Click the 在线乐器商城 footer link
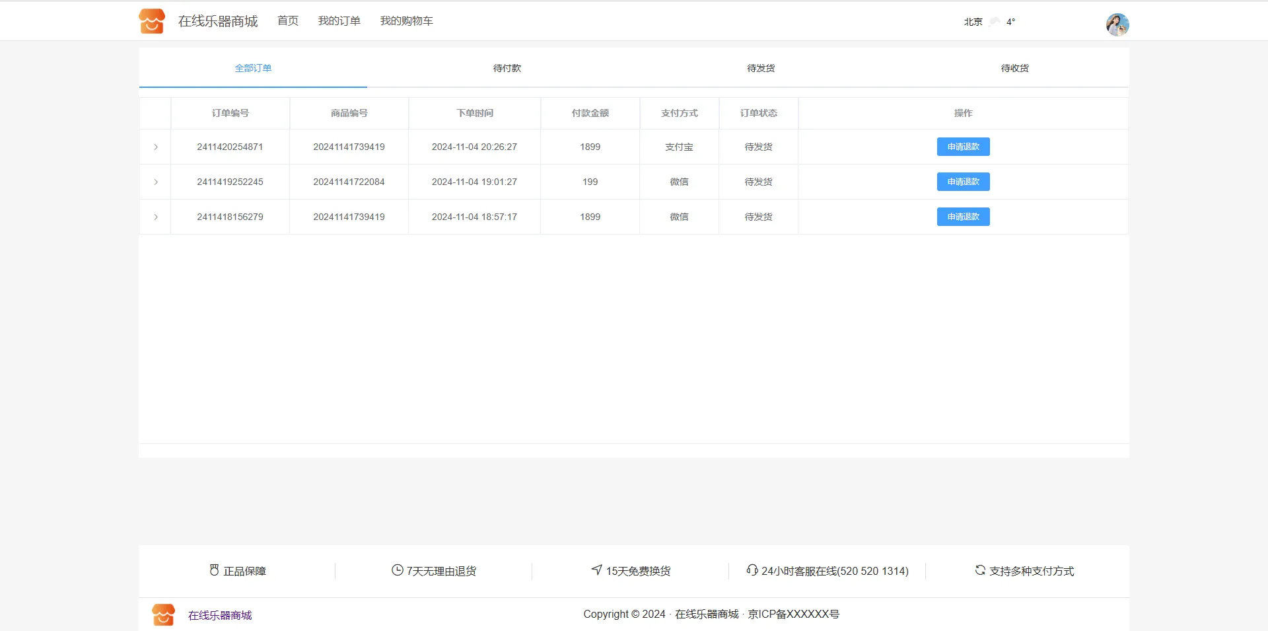1268x631 pixels. (x=220, y=615)
